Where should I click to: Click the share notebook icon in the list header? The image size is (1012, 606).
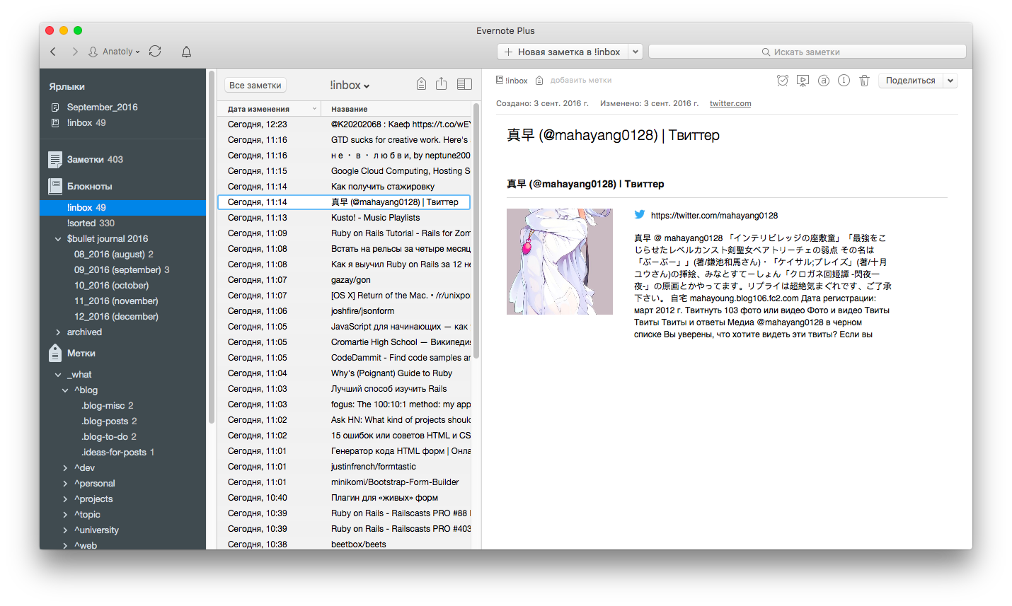pyautogui.click(x=441, y=83)
